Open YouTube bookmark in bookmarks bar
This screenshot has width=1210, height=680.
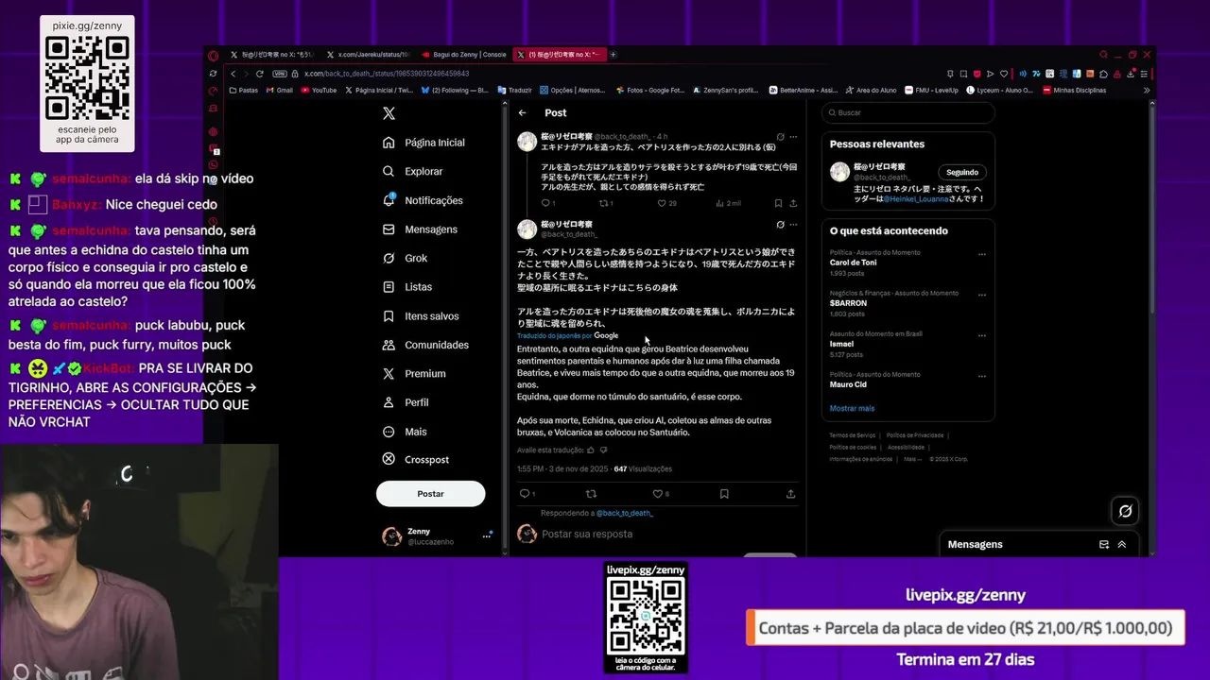(319, 91)
